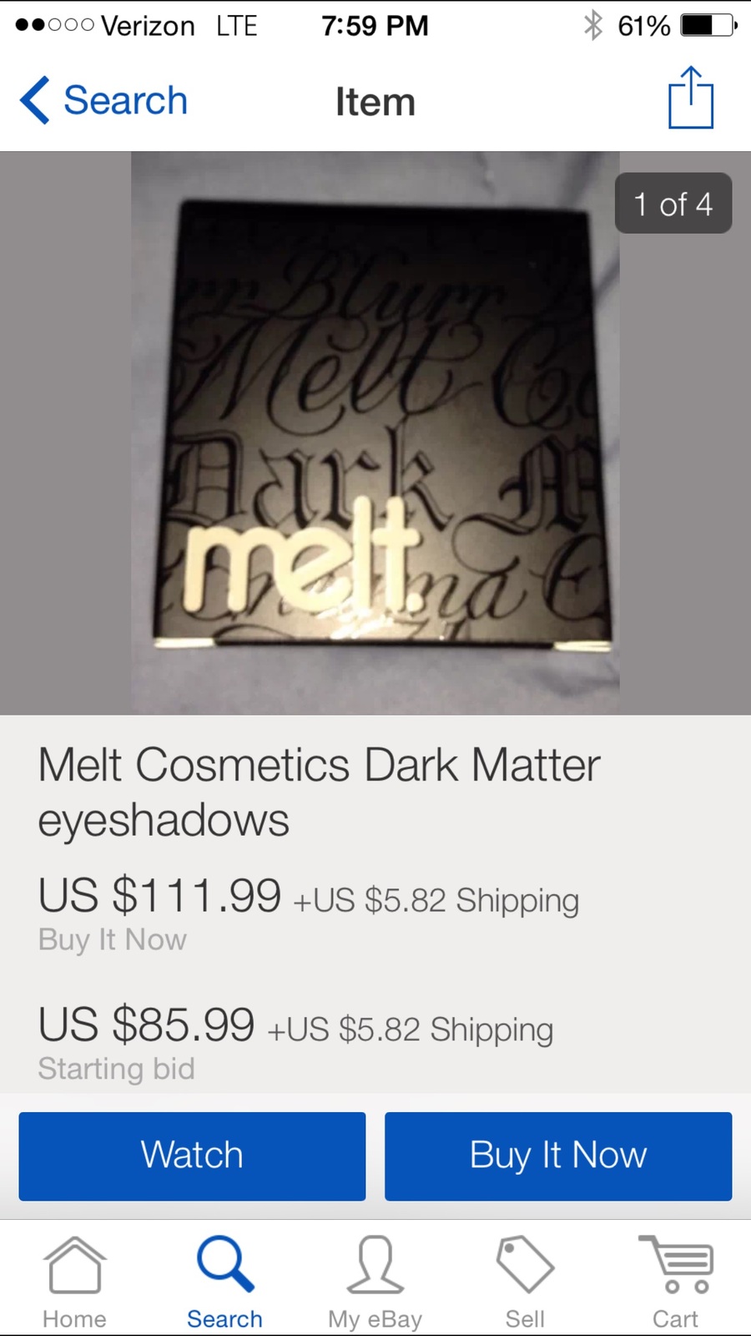751x1336 pixels.
Task: Click the Buy It Now button
Action: (558, 1156)
